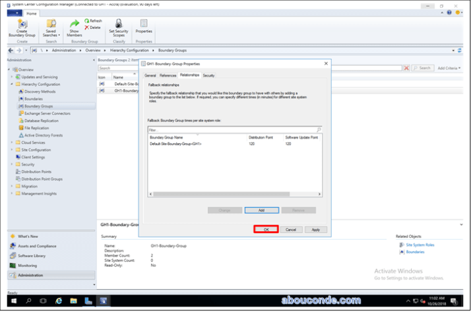Open Saved Searches in the ribbon
The height and width of the screenshot is (319, 471).
point(51,24)
